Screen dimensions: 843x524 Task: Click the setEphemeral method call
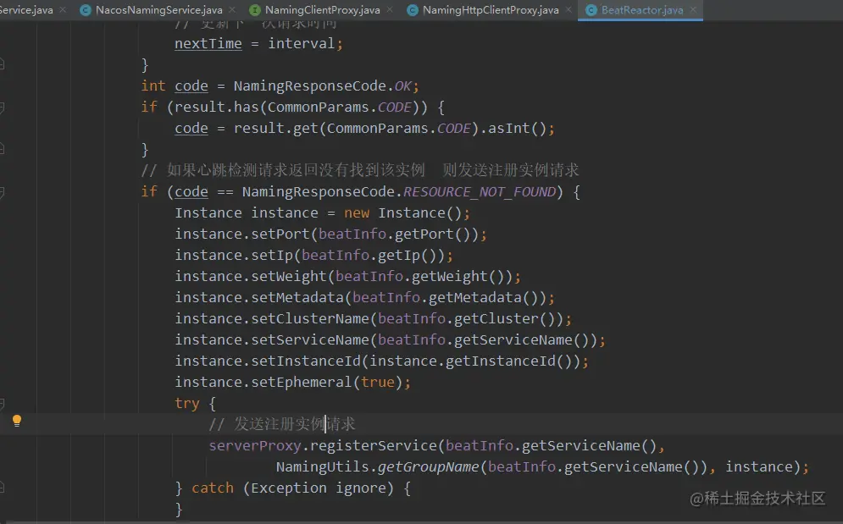tap(301, 382)
